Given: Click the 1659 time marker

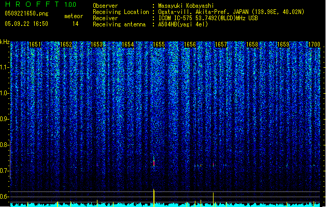Looking at the screenshot, I should click(x=283, y=45).
